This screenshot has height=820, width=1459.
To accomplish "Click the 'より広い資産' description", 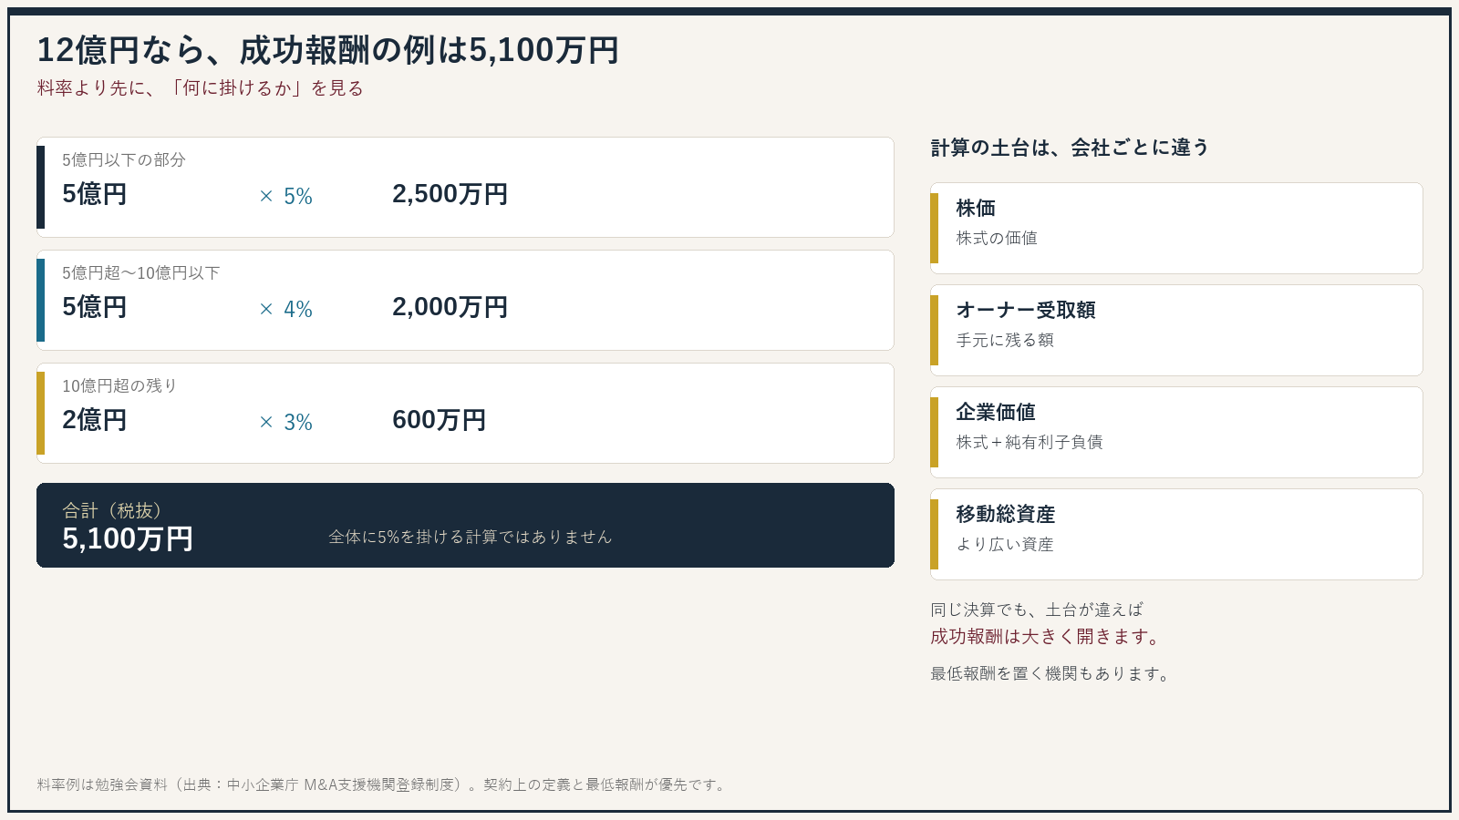I will coord(1005,544).
